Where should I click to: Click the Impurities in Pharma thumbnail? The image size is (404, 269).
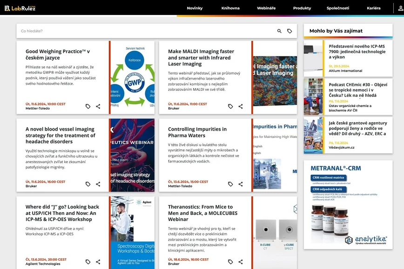pyautogui.click(x=275, y=155)
